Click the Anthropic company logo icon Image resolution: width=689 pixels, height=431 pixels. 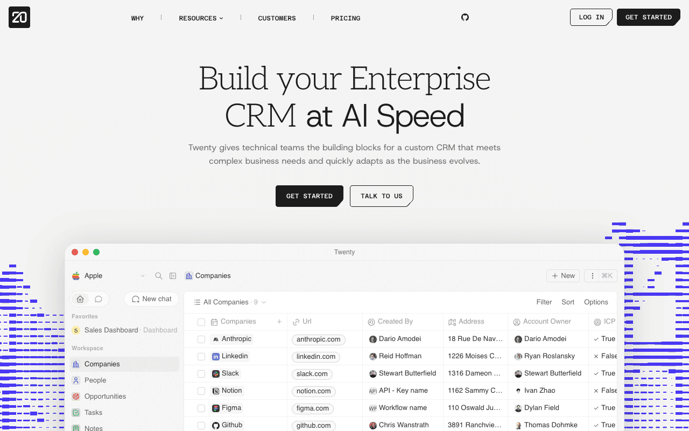[216, 339]
